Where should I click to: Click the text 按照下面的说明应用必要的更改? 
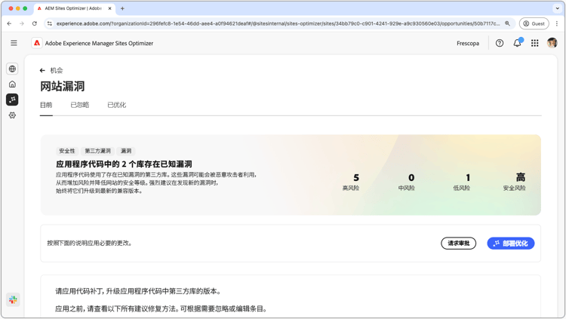[89, 244]
